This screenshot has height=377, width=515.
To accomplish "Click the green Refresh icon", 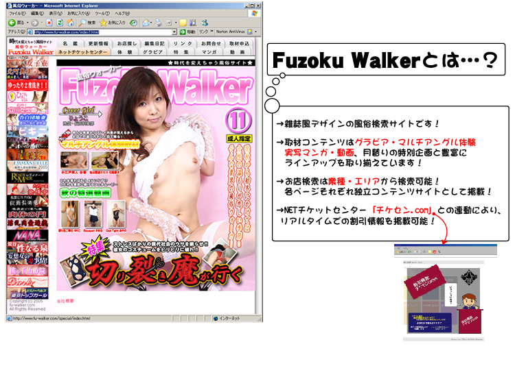I will point(60,23).
